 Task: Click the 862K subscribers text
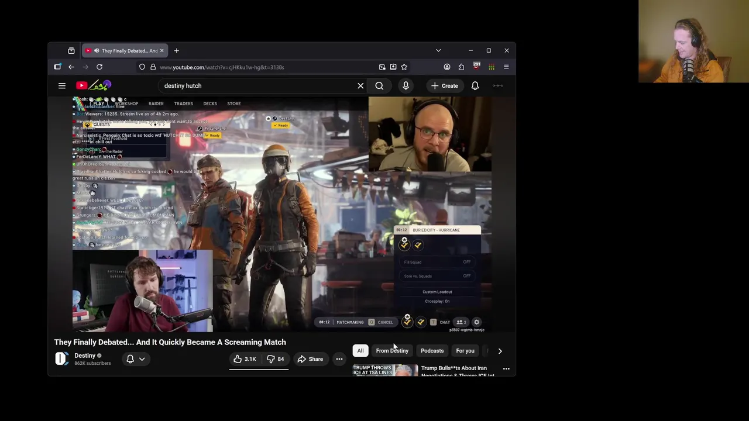(92, 364)
